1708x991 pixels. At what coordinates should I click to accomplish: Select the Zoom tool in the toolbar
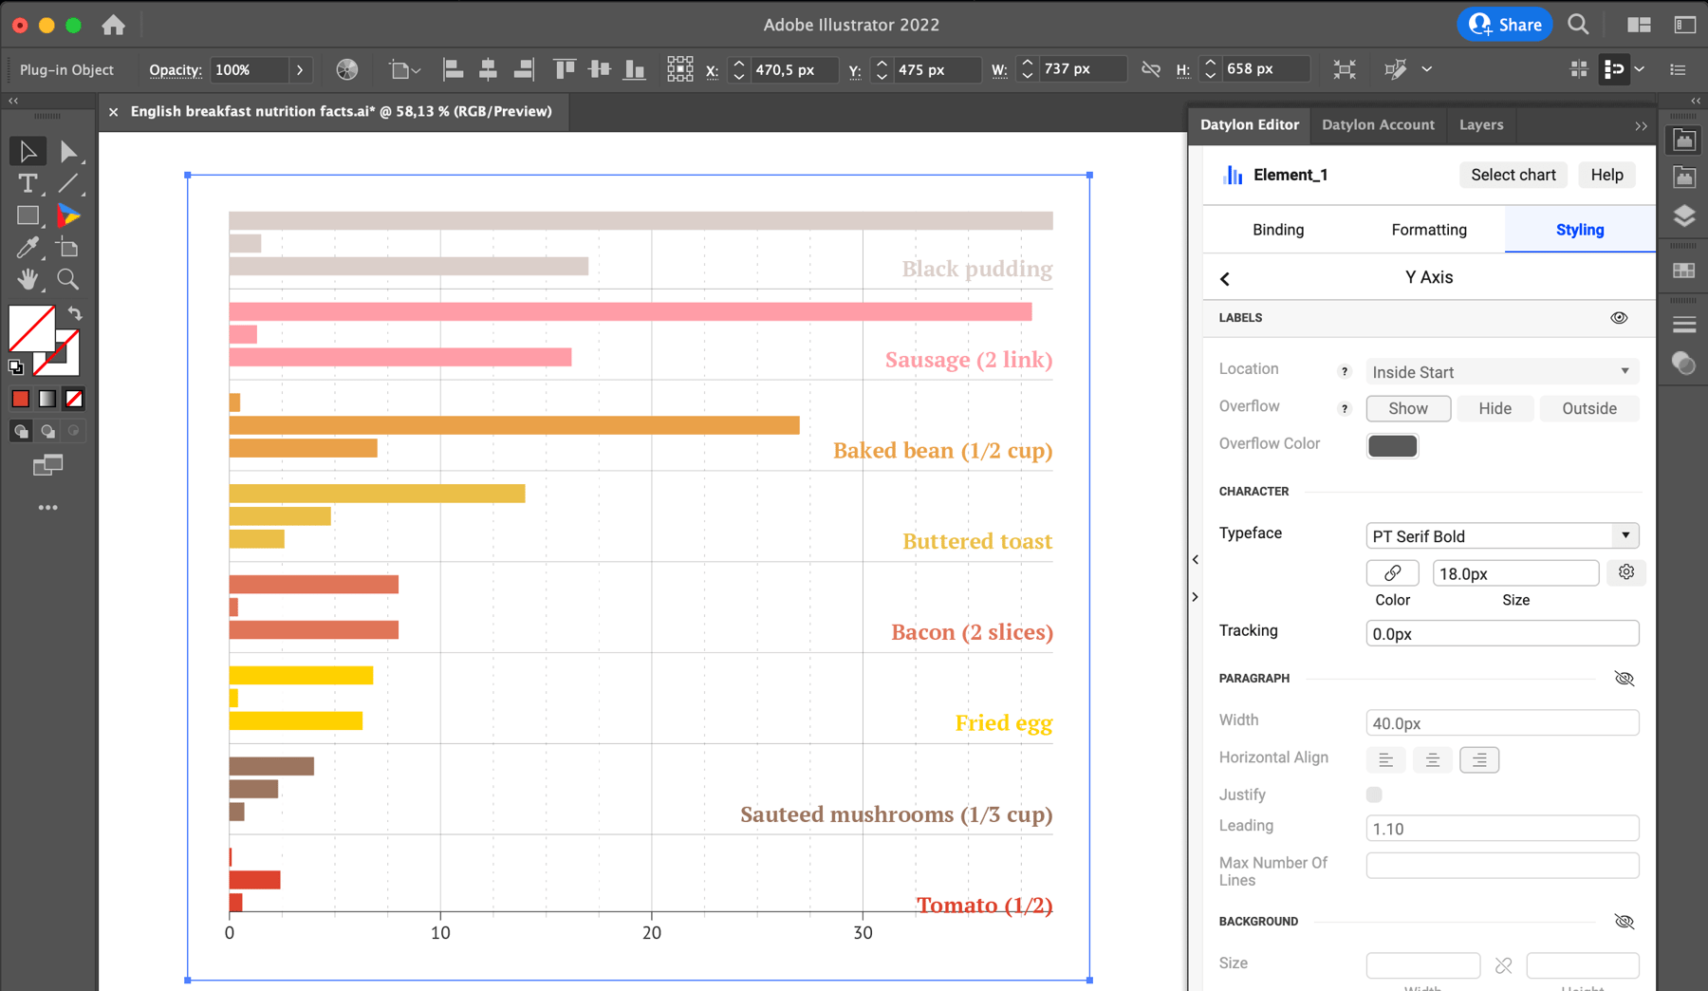point(67,278)
